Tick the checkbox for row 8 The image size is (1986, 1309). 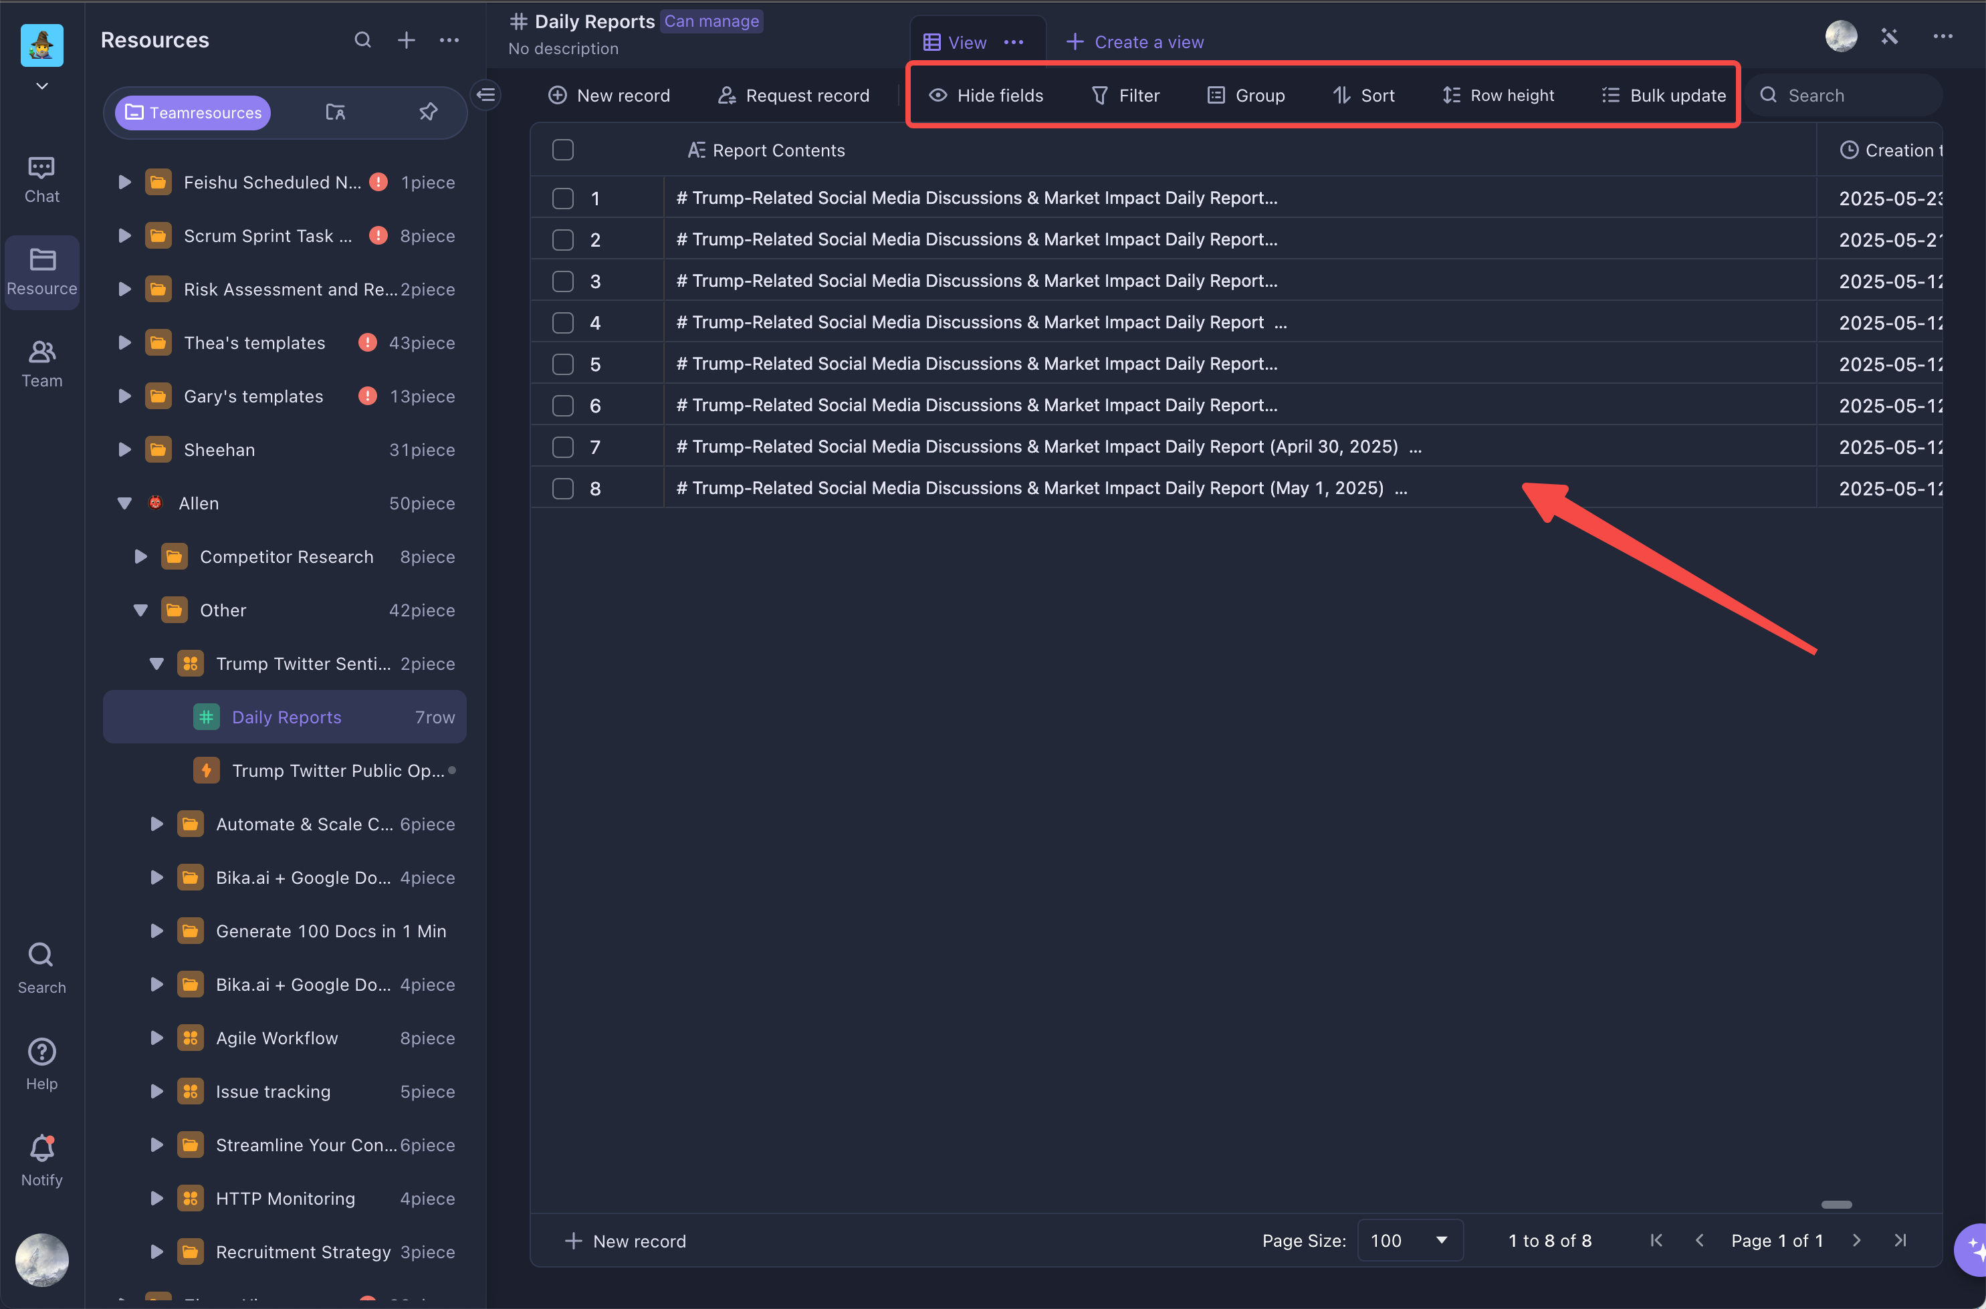562,489
